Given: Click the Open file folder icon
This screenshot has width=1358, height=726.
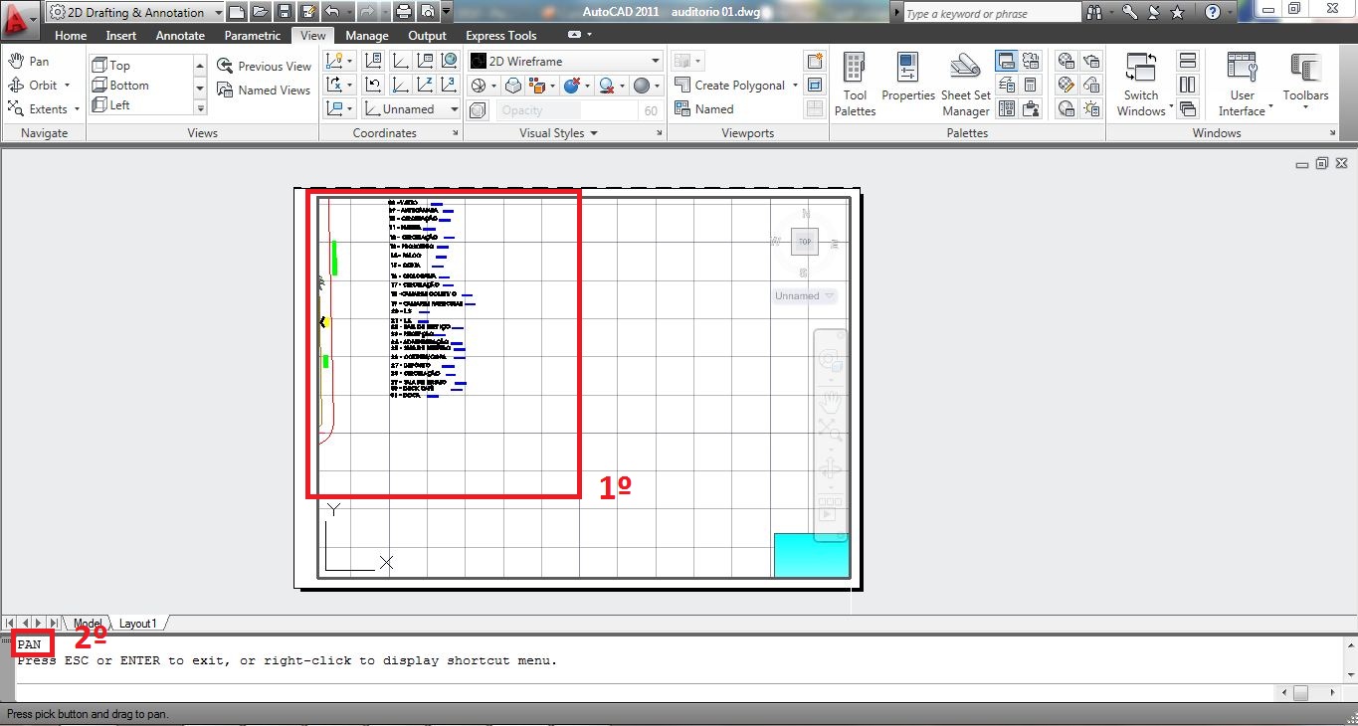Looking at the screenshot, I should pyautogui.click(x=260, y=12).
